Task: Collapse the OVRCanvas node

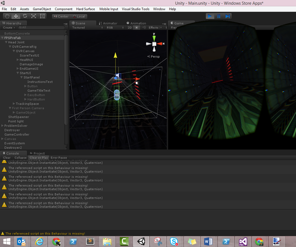Action: [14, 51]
